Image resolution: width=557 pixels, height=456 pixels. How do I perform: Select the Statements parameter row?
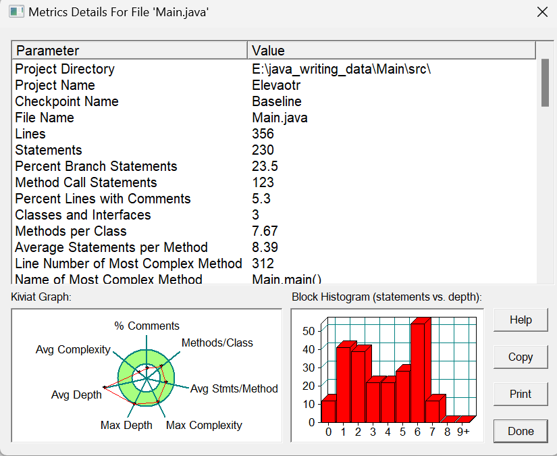point(274,150)
